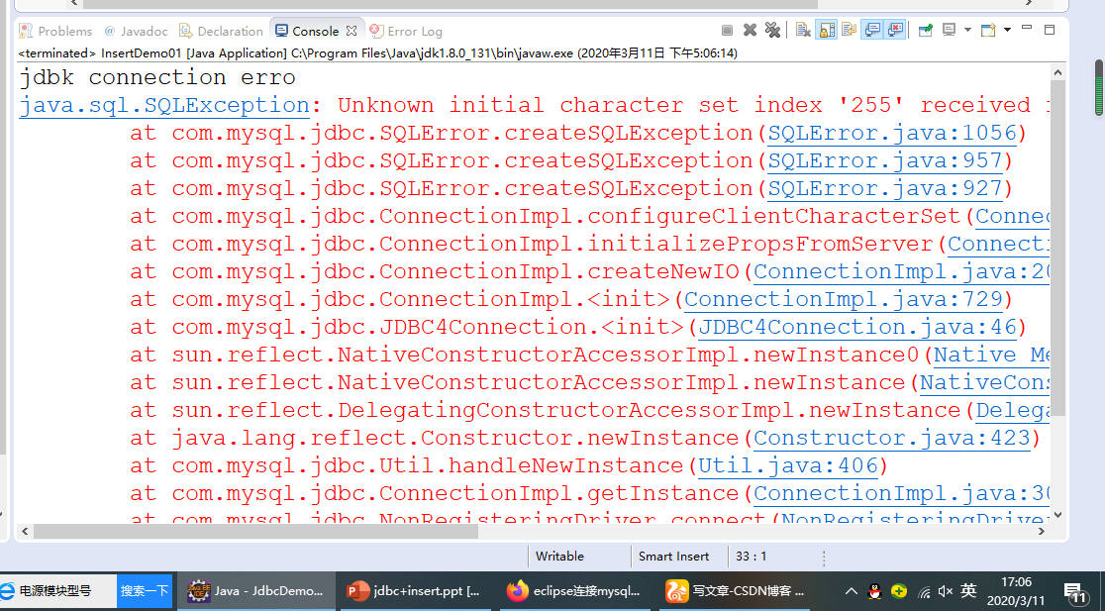The image size is (1105, 611).
Task: Click the terminated InsertDemo01 launch description
Action: point(377,52)
